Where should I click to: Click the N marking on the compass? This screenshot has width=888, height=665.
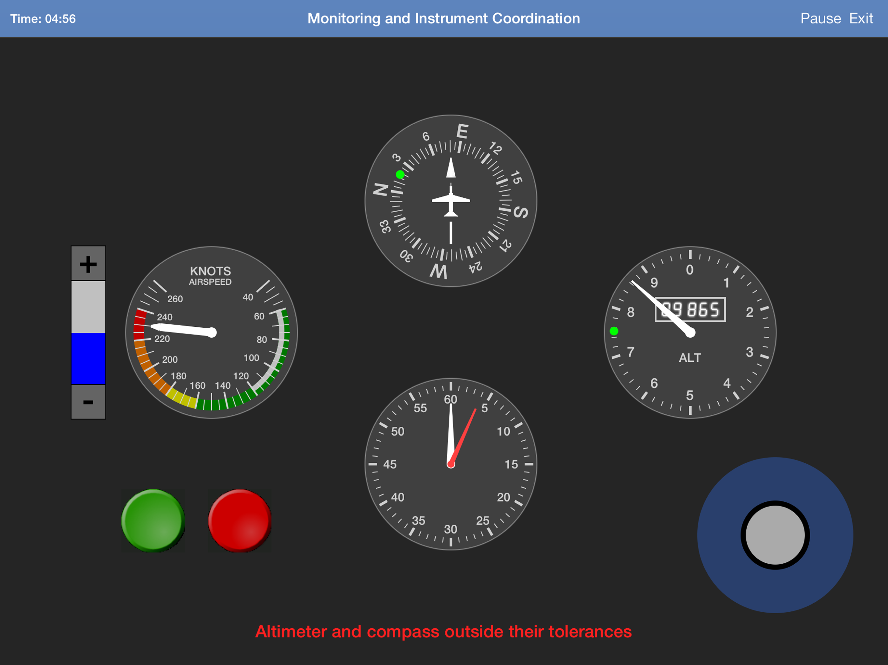click(x=381, y=189)
